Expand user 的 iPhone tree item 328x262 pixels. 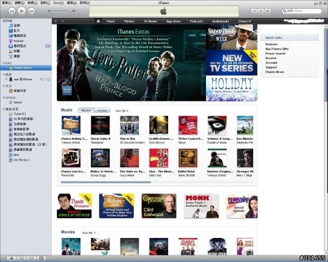[6, 79]
